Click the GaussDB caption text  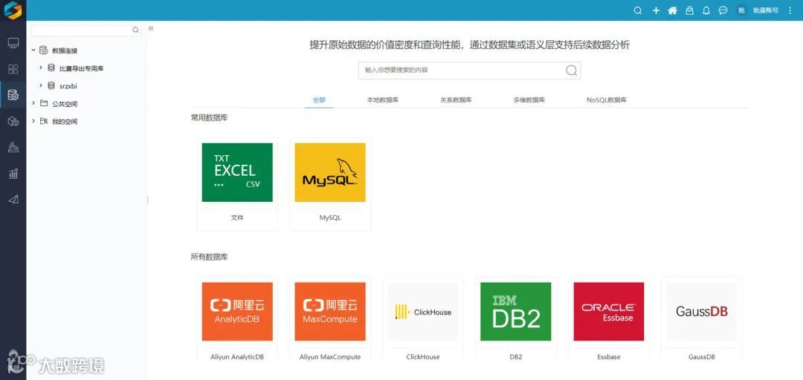click(702, 357)
